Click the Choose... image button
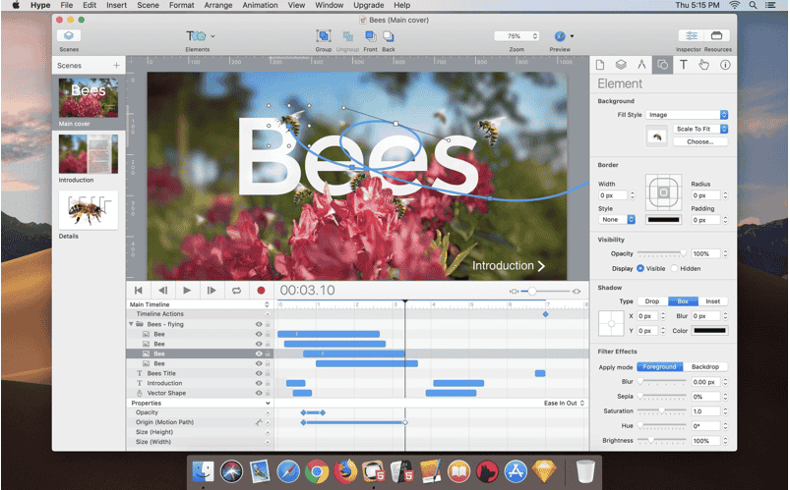The width and height of the screenshot is (790, 490). click(x=699, y=141)
